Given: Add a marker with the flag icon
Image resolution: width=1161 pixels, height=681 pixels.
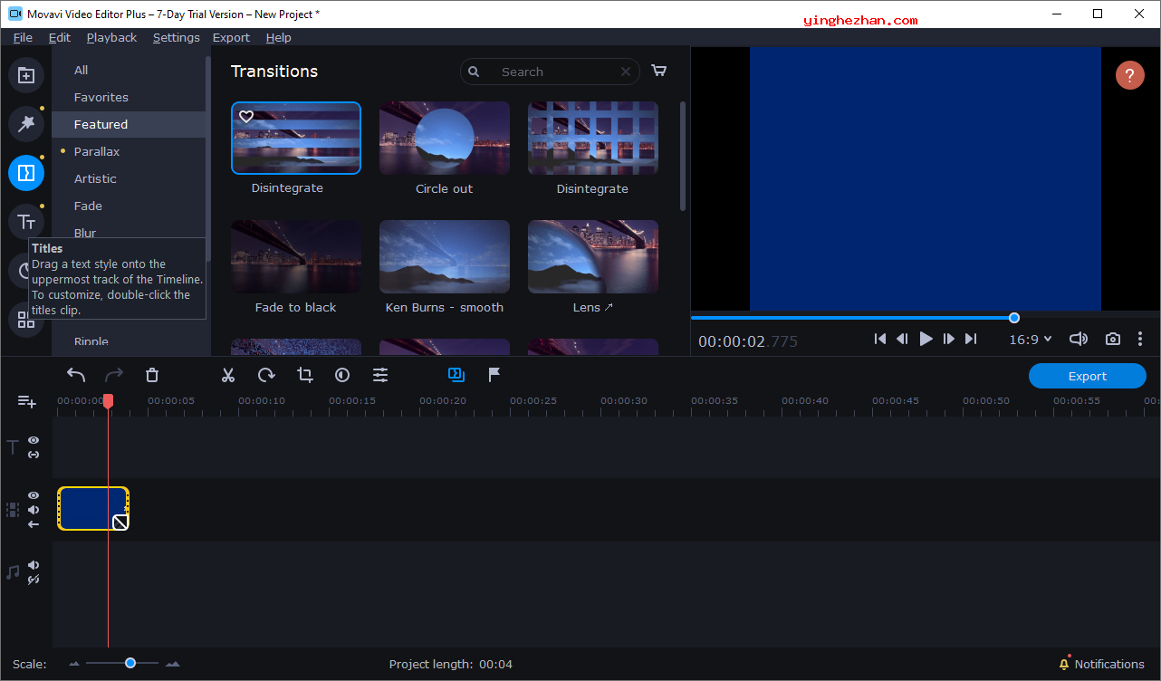Looking at the screenshot, I should (x=494, y=374).
